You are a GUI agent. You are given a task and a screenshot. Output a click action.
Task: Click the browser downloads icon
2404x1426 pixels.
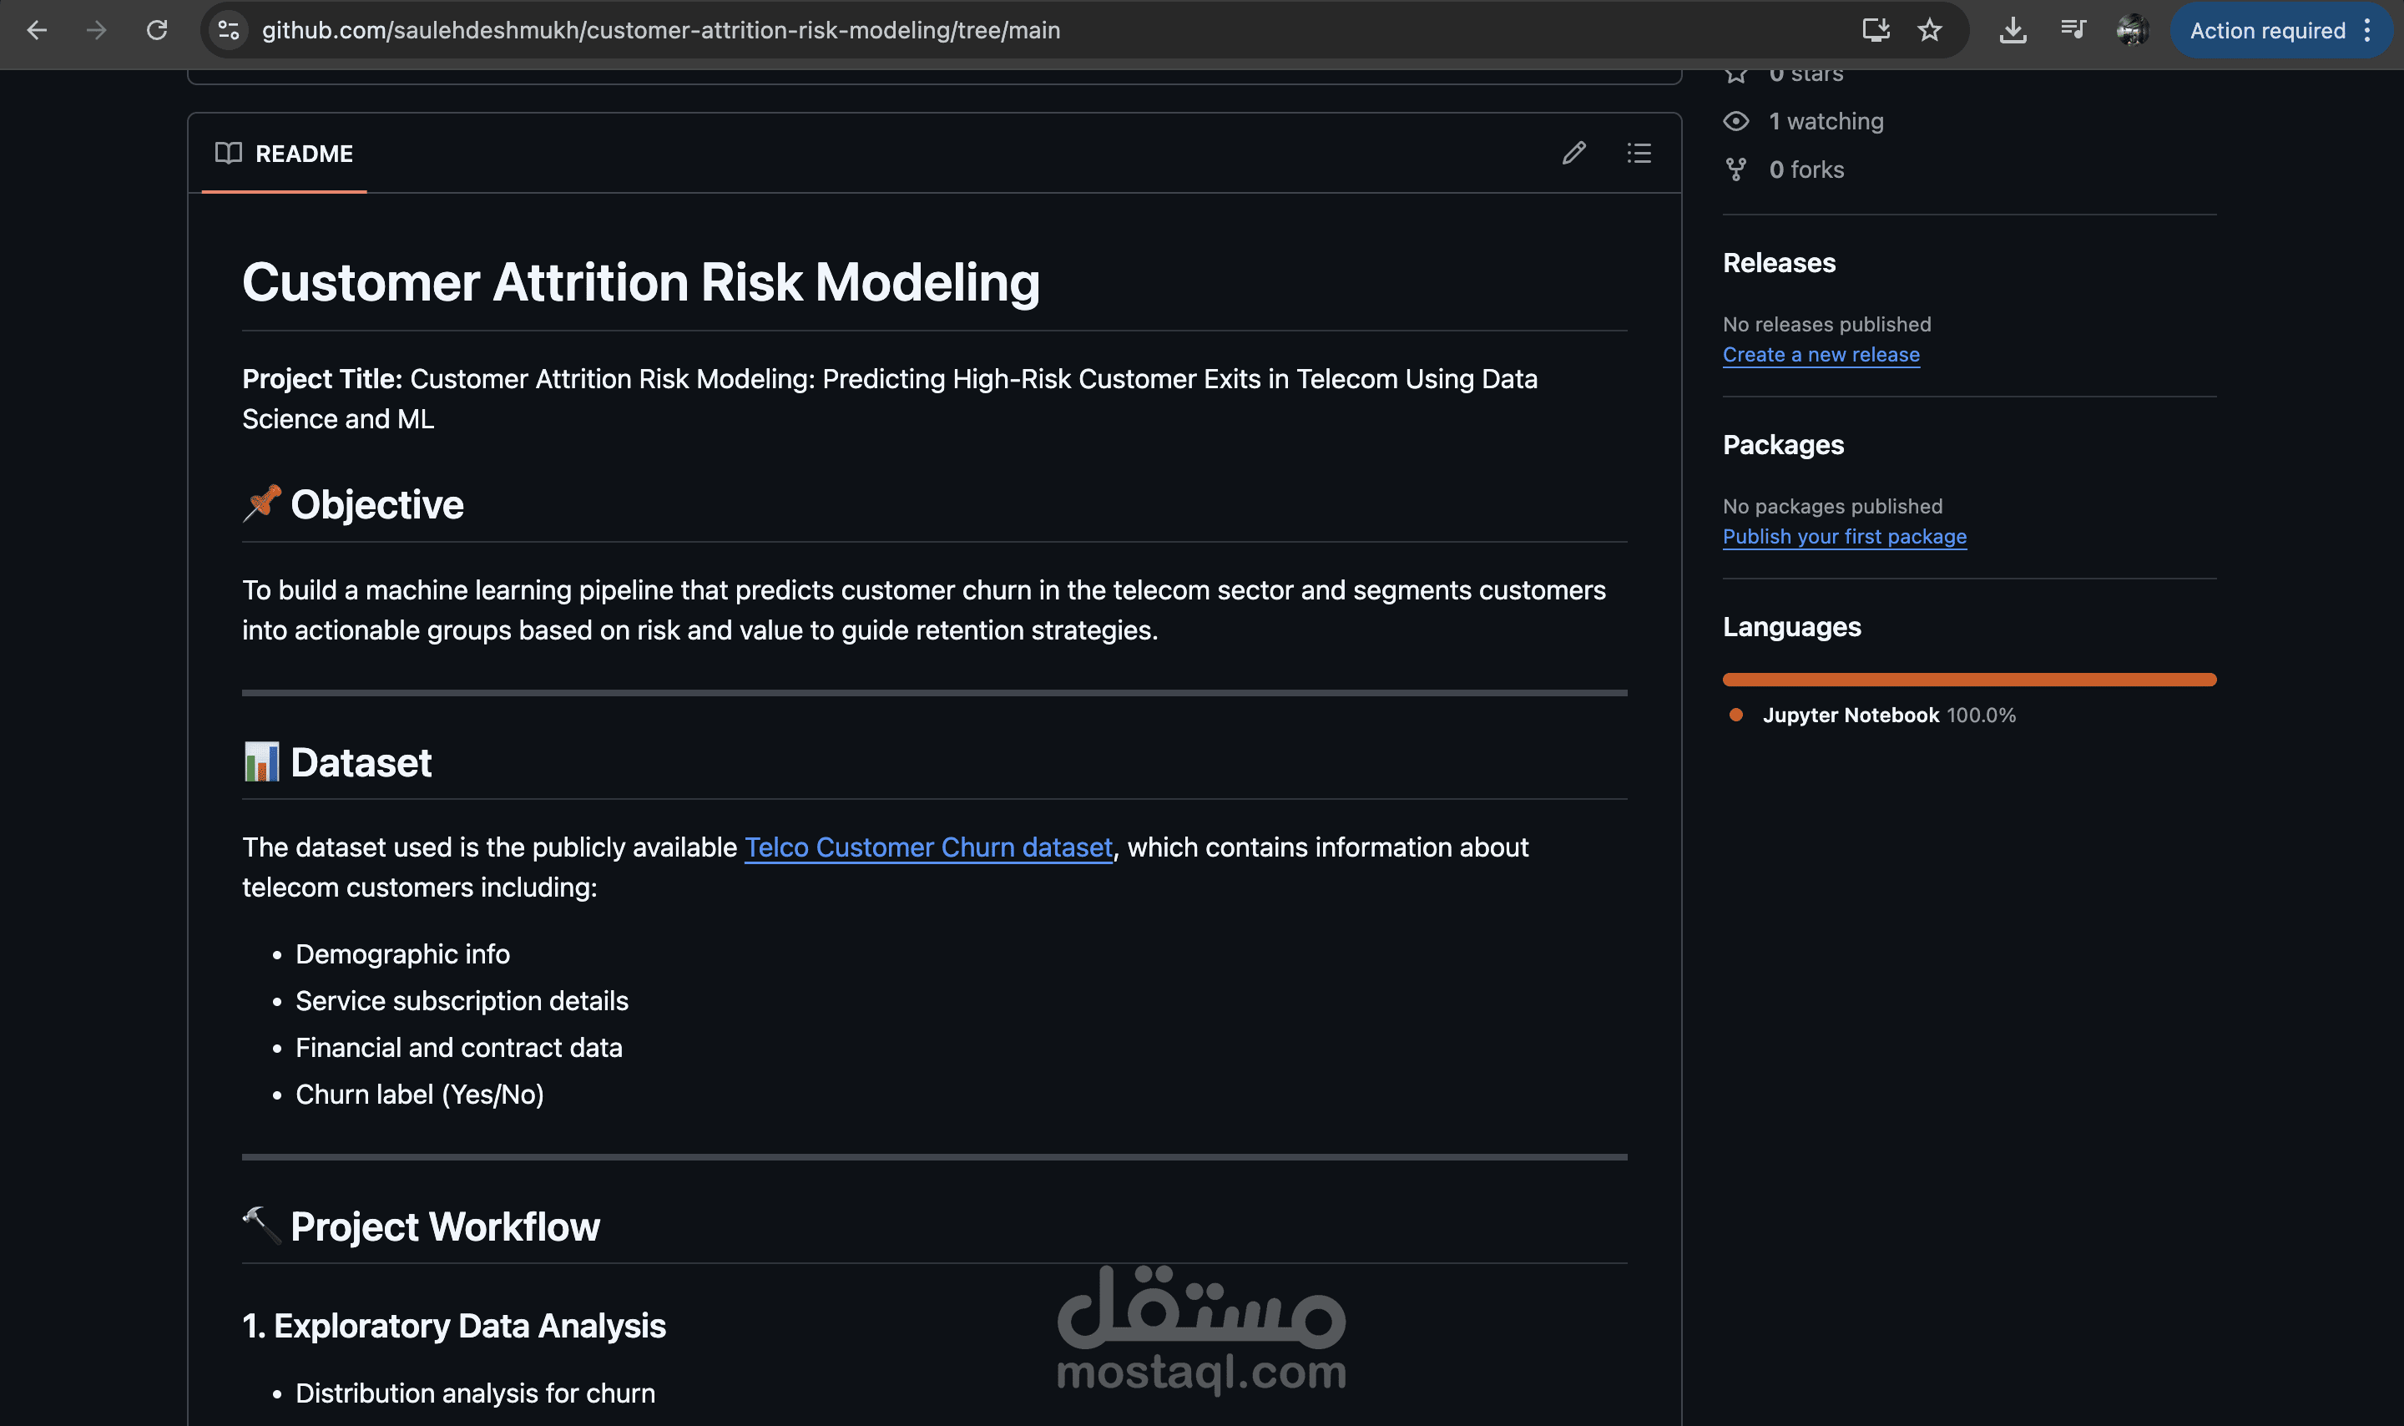pyautogui.click(x=2013, y=30)
